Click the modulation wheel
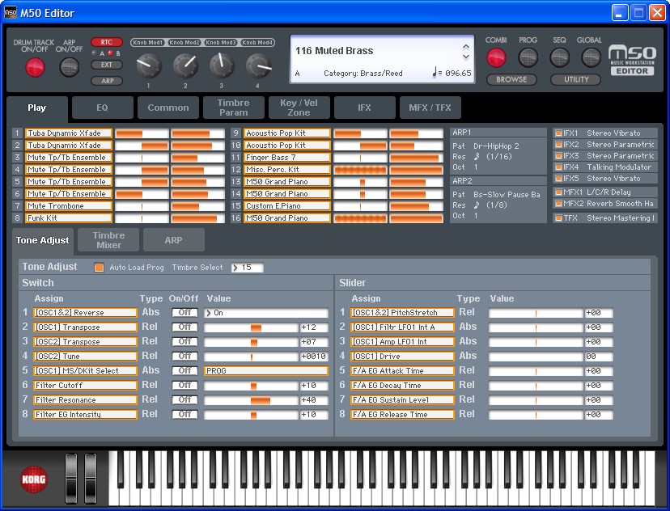Image resolution: width=670 pixels, height=511 pixels. tap(91, 479)
